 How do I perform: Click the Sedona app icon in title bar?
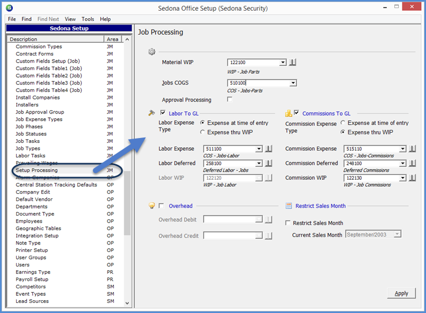(x=9, y=8)
